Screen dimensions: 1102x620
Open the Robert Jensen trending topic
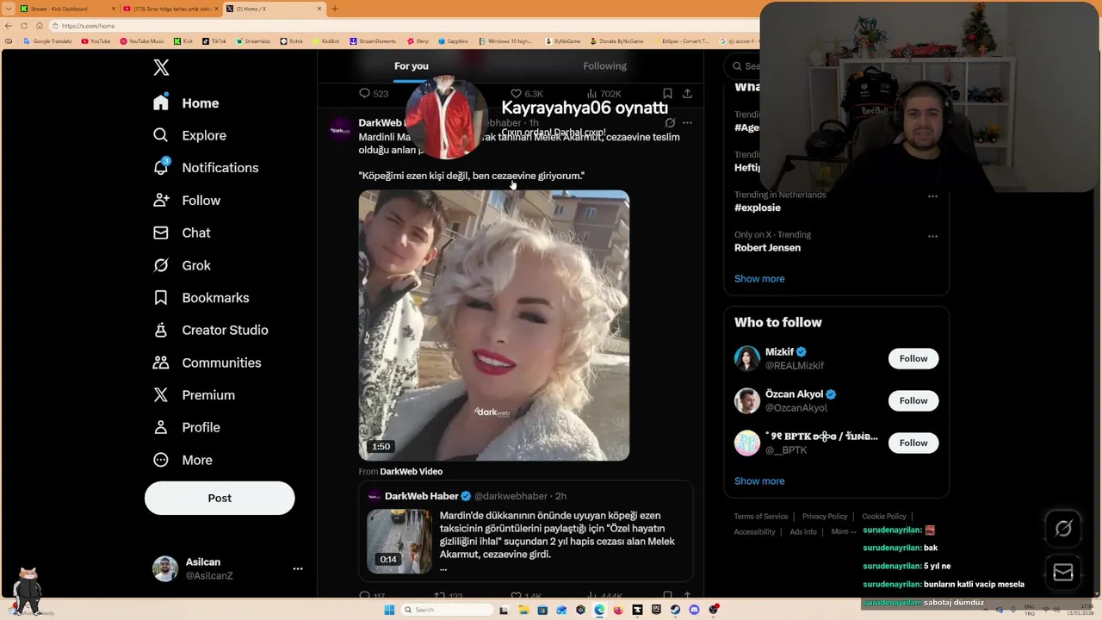[767, 248]
